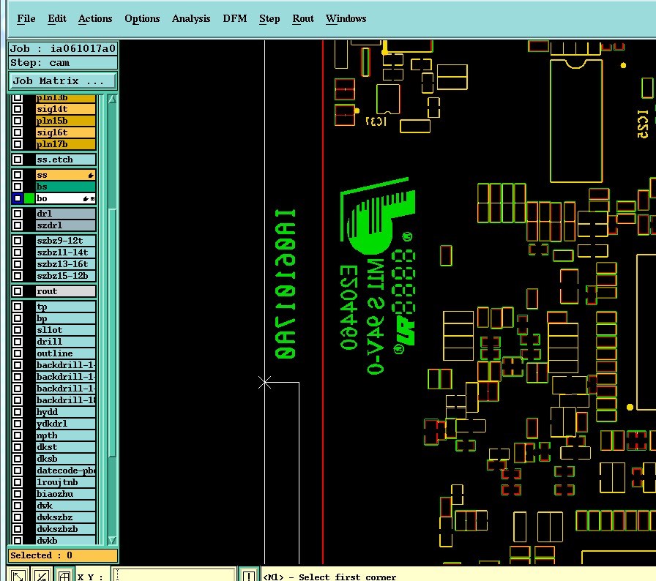
Task: Toggle the checkbox for layer biaozhu
Action: click(x=18, y=494)
